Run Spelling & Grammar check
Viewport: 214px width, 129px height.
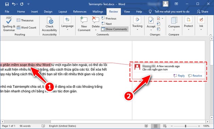click(9, 24)
